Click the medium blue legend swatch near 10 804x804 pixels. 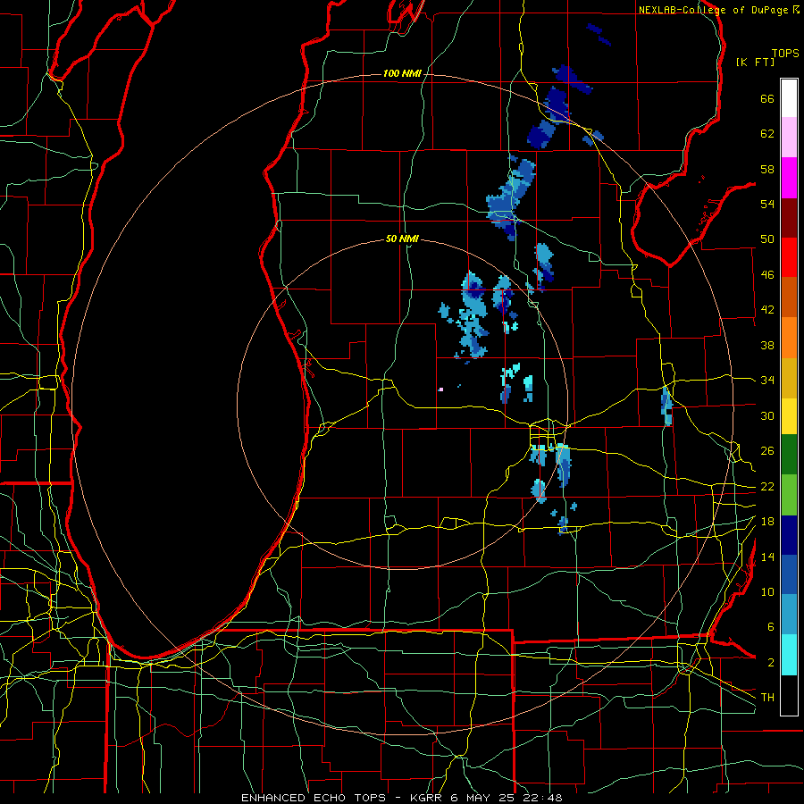(x=789, y=574)
